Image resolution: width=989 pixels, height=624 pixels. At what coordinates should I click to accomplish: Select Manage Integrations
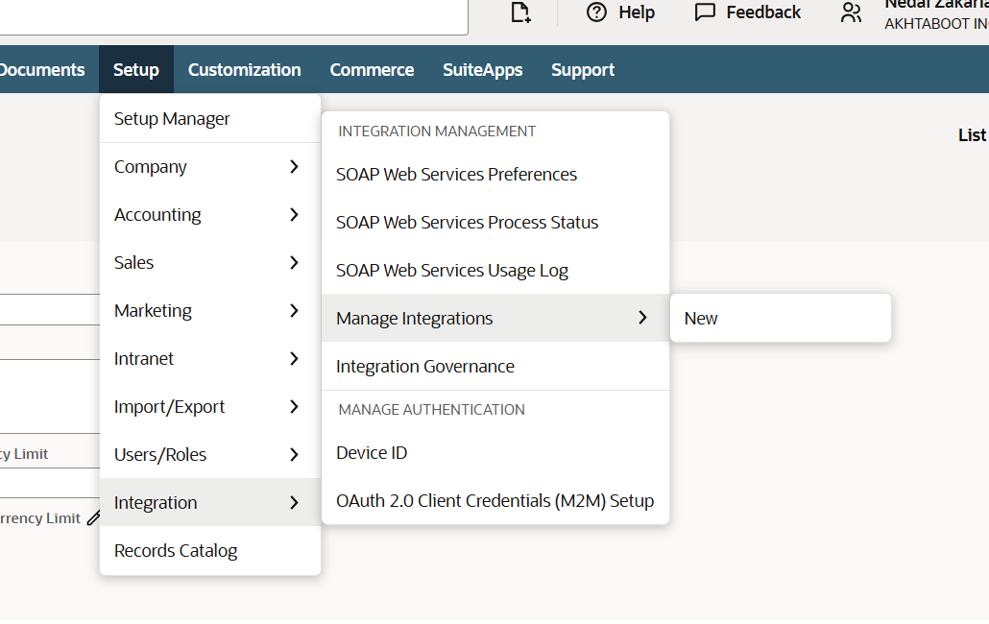click(495, 318)
